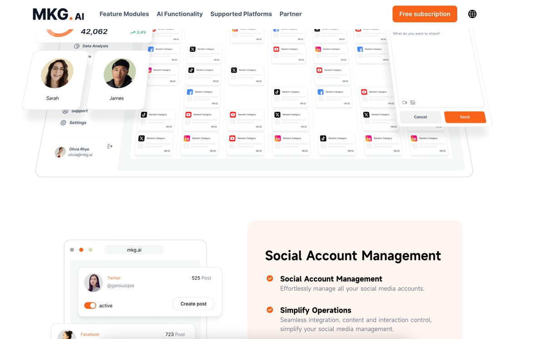The image size is (545, 339).
Task: Open Settings from the sidebar gear icon
Action: (x=63, y=123)
